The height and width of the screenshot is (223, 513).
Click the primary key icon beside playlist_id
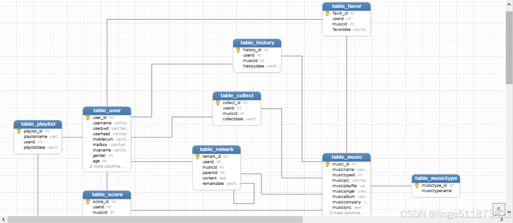pos(19,131)
